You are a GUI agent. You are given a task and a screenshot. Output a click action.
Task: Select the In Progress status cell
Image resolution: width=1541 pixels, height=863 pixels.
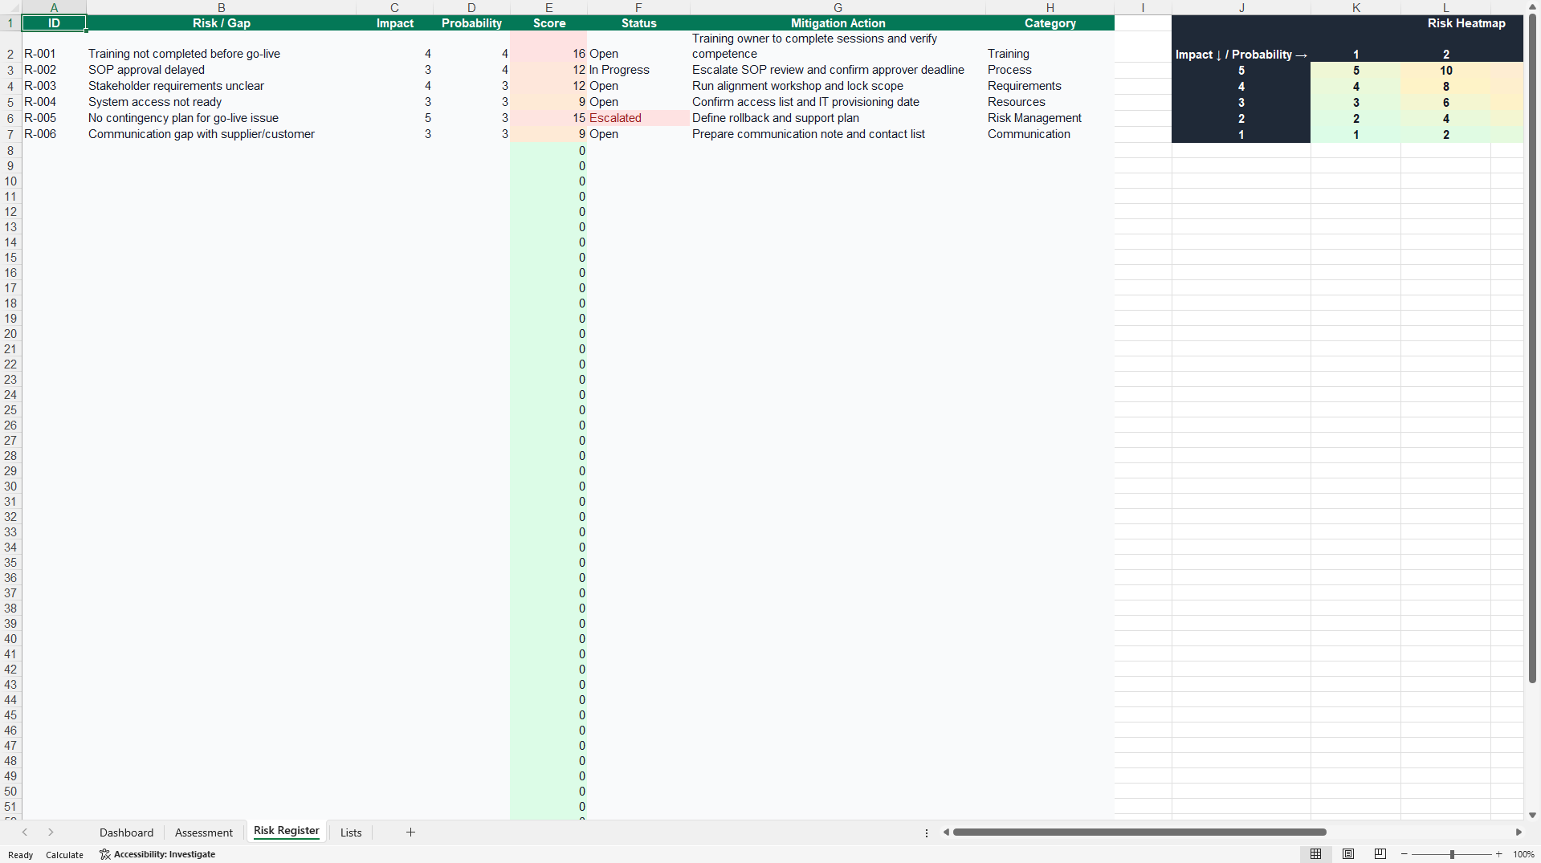coord(638,70)
